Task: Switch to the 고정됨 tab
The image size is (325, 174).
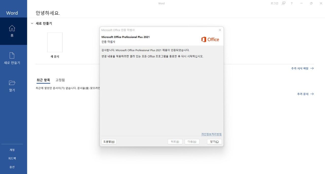Action: click(x=60, y=80)
